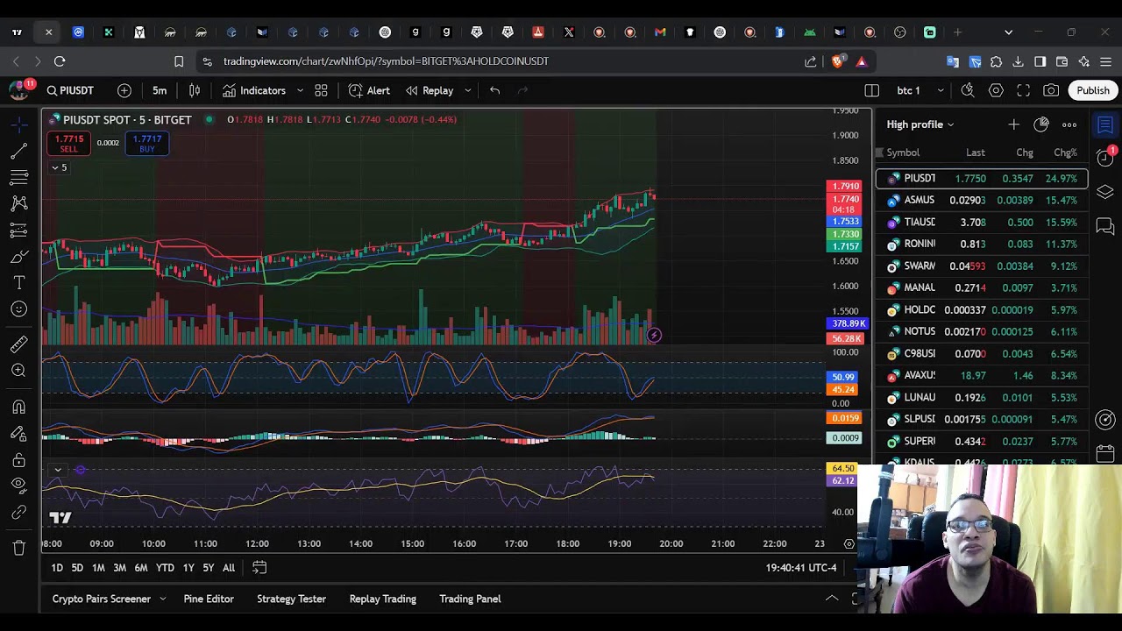Screen dimensions: 1122x631
Task: Expand the screener type dropdown arrow
Action: (162, 599)
